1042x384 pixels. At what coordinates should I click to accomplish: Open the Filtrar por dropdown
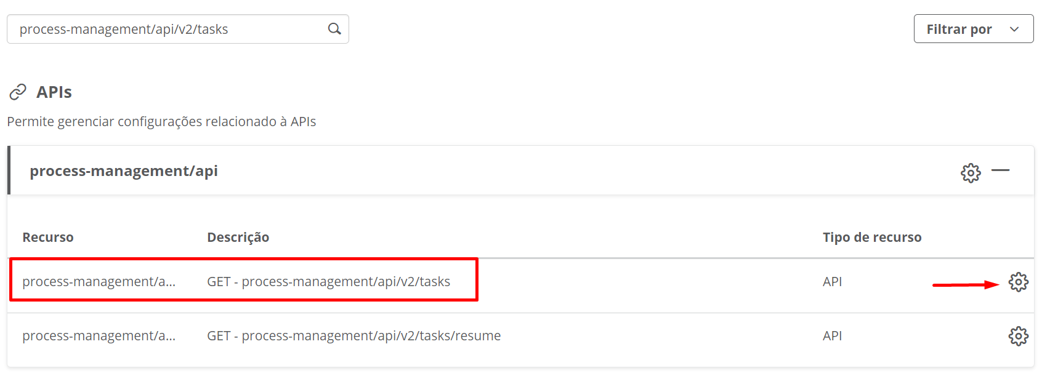pyautogui.click(x=974, y=29)
